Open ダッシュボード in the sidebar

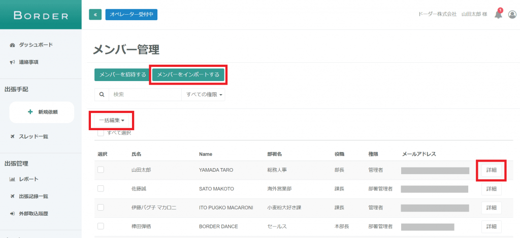(x=36, y=45)
